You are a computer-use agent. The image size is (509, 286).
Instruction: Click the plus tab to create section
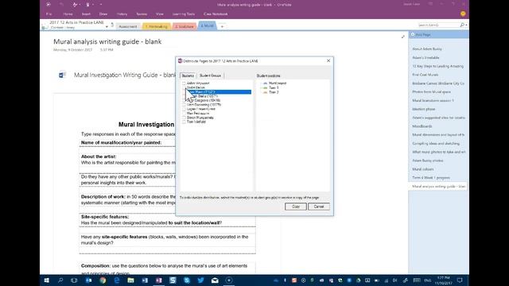[x=223, y=26]
